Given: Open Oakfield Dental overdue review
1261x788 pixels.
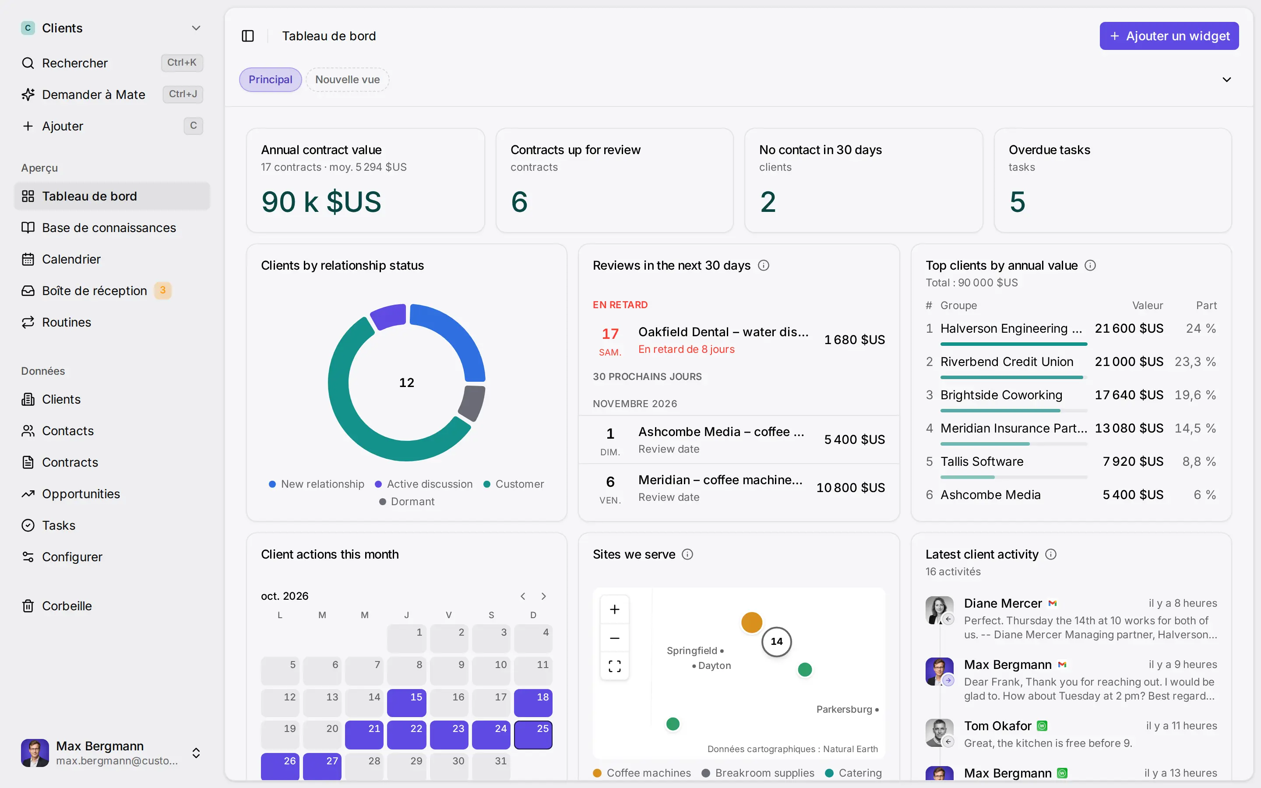Looking at the screenshot, I should click(x=738, y=340).
